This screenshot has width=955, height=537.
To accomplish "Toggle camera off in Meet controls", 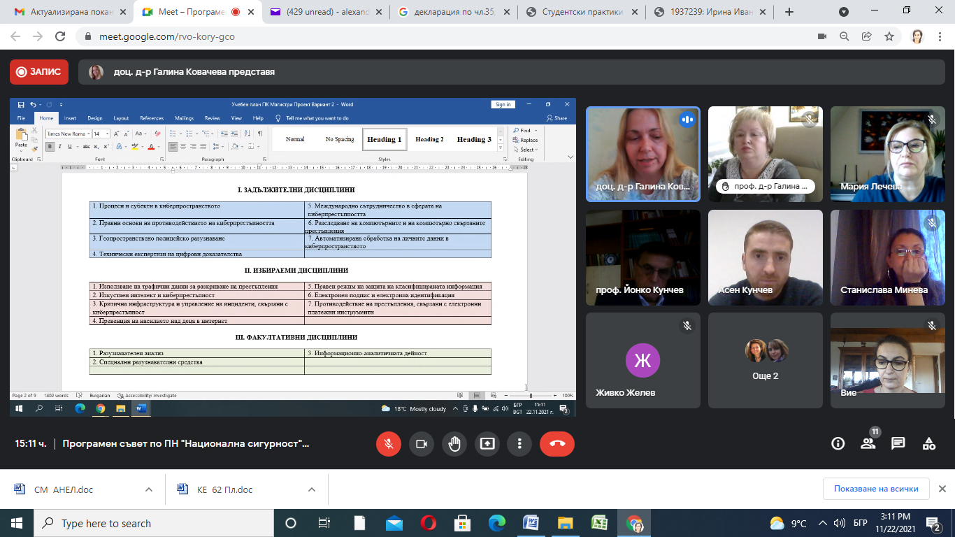I will pyautogui.click(x=422, y=444).
